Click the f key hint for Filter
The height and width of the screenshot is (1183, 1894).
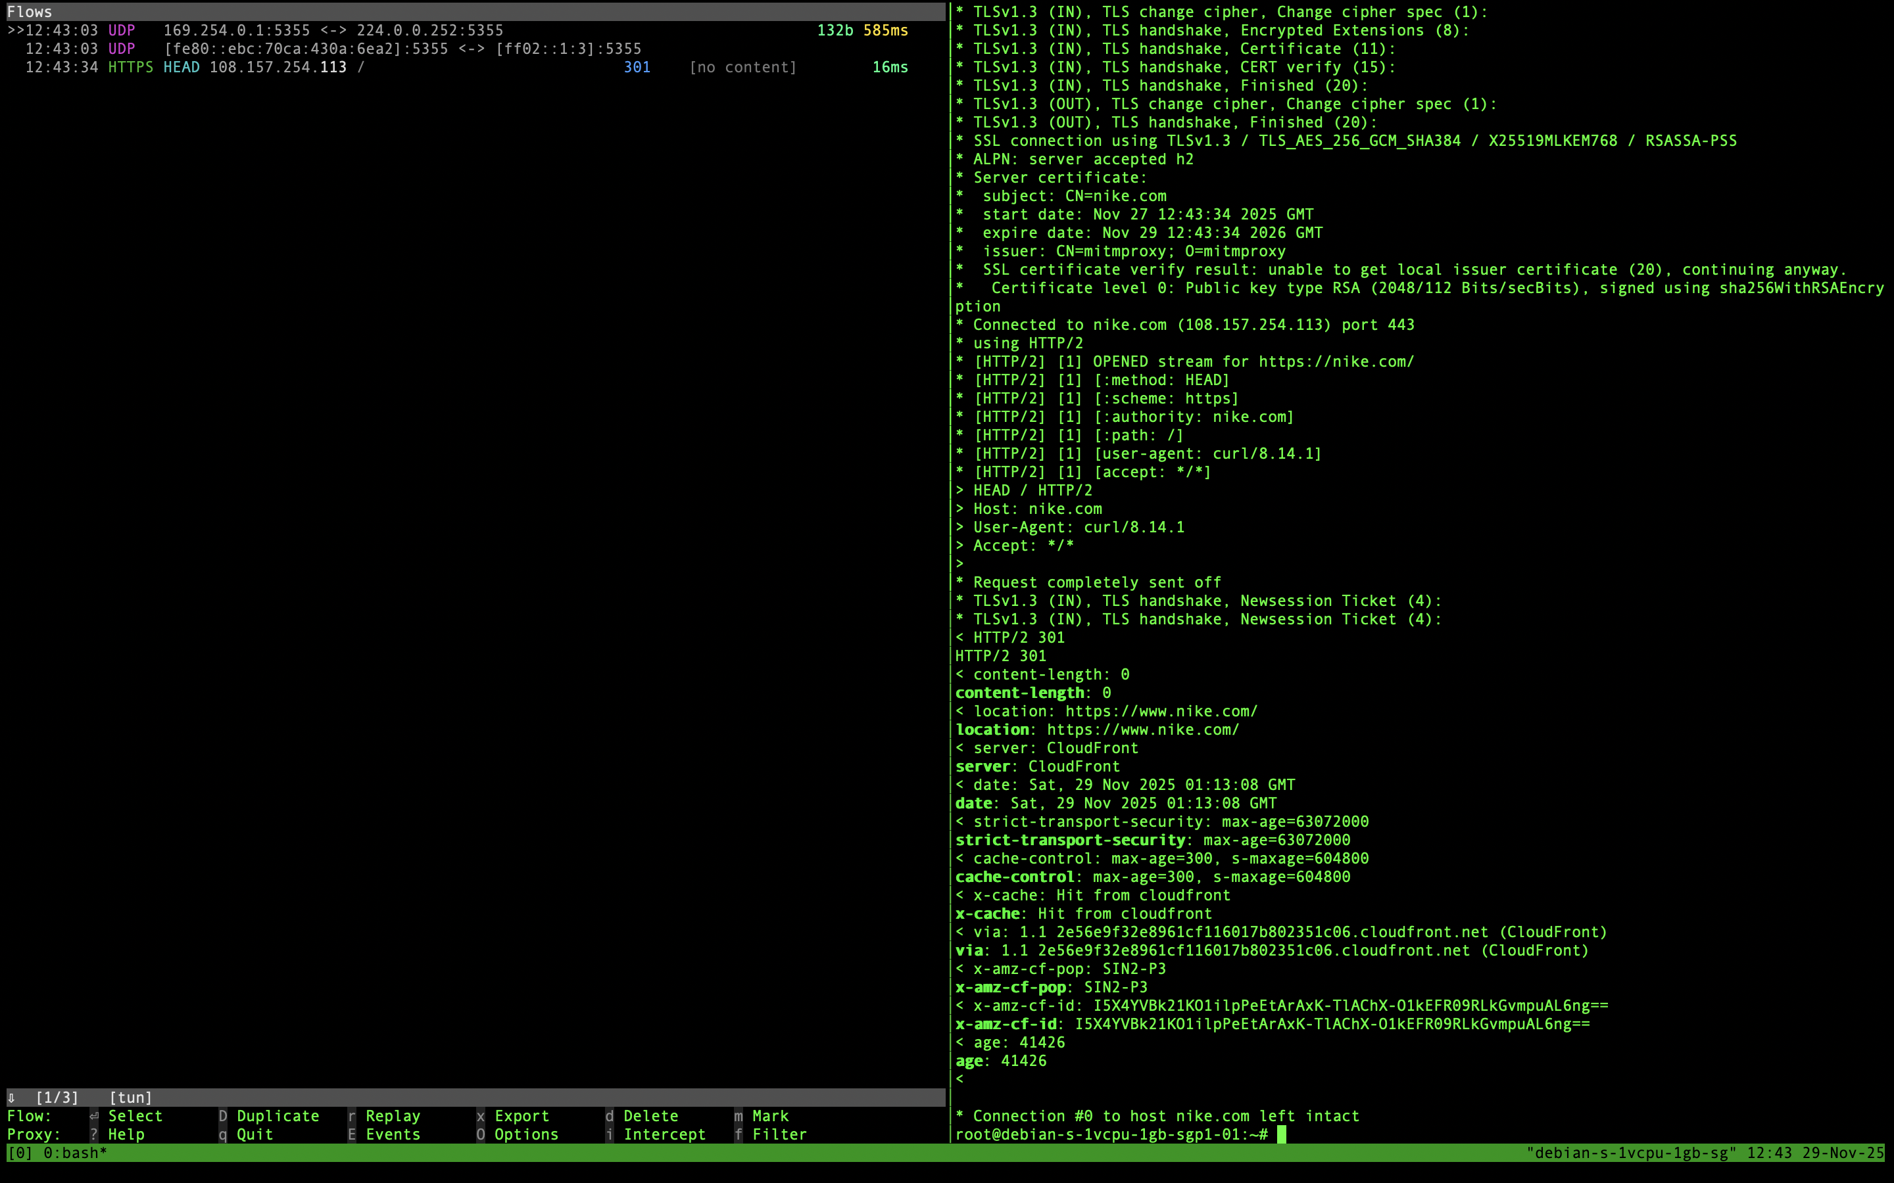click(738, 1134)
